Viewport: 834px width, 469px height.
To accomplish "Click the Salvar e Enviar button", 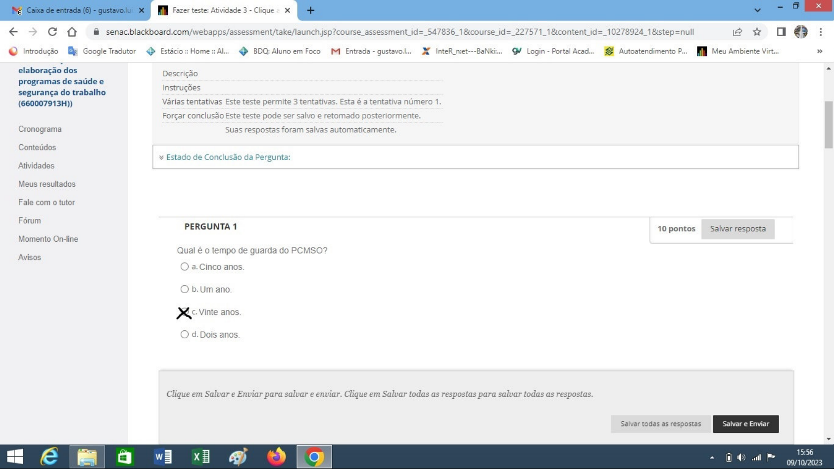I will [745, 424].
